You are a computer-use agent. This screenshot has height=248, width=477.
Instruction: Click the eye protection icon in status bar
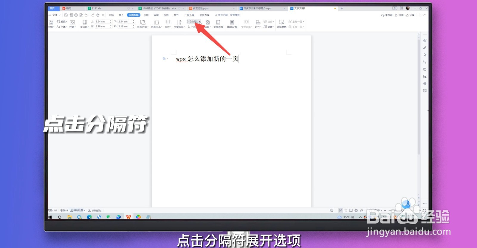332,210
